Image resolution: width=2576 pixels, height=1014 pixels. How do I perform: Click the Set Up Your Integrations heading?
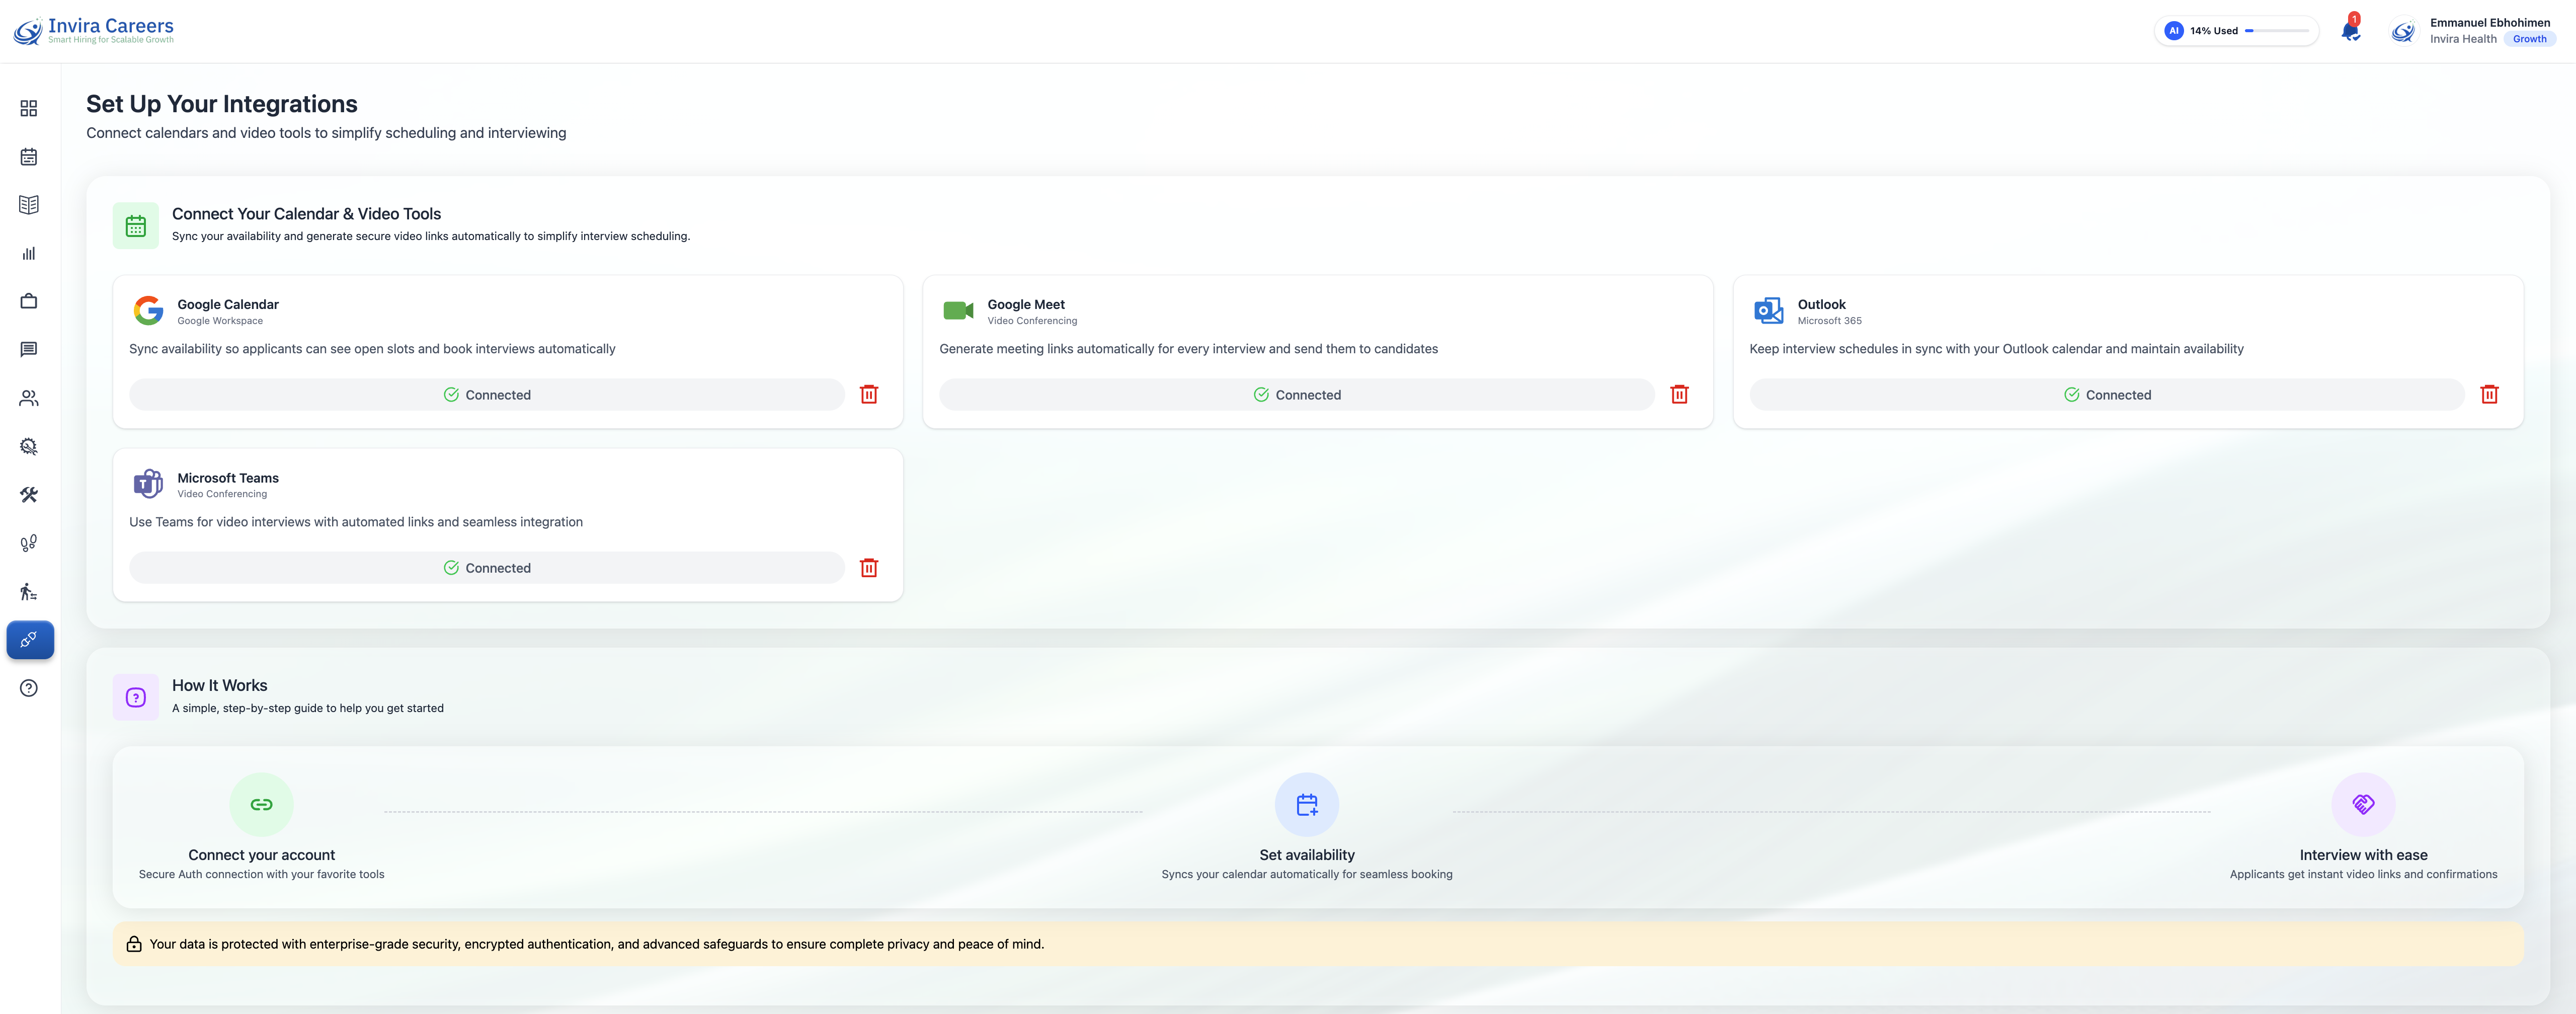pos(222,104)
